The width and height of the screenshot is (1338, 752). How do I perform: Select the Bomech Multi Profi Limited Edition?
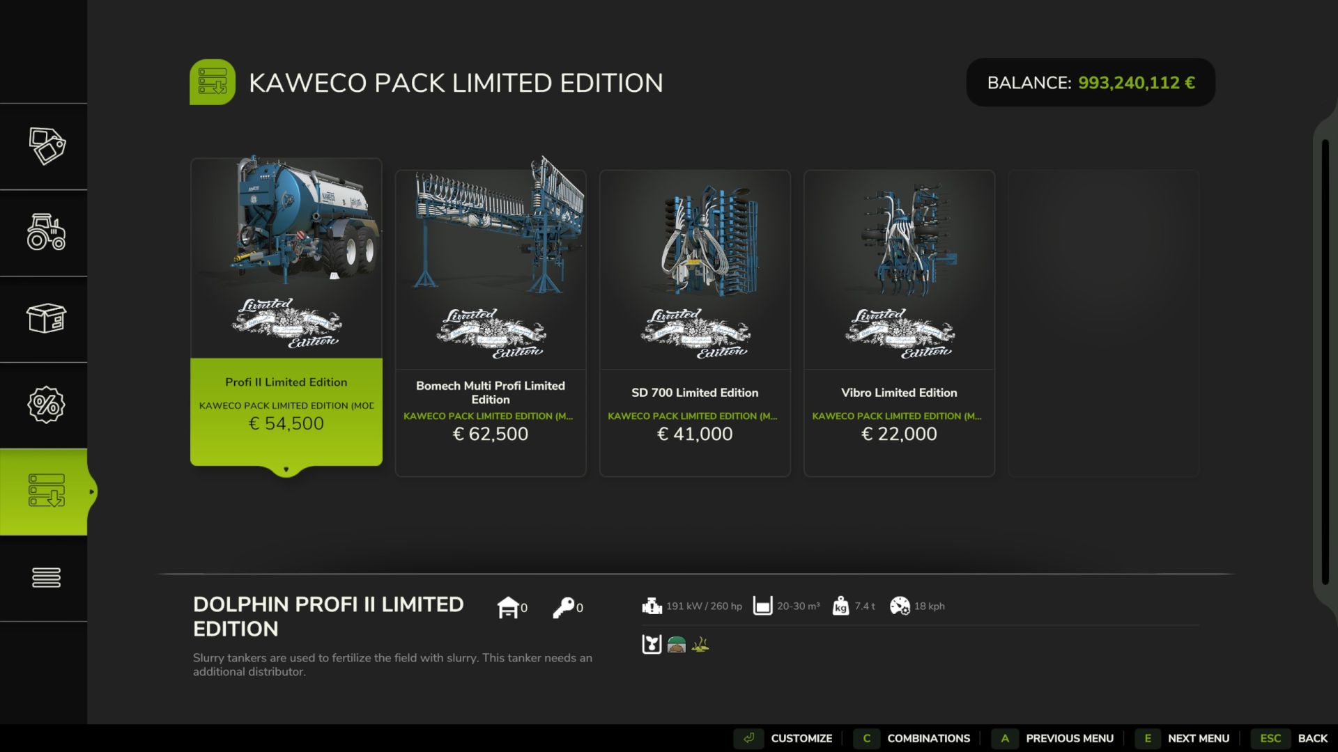coord(491,323)
